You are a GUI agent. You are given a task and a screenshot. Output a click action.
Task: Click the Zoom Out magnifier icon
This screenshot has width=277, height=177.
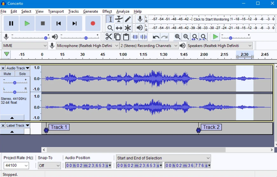pos(186,37)
